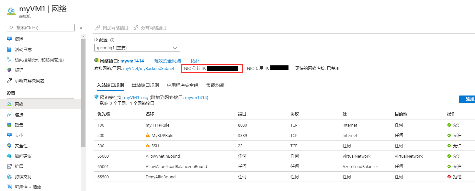Focus the 搜索(Ctrl+/) search field
Viewport: 475px width, 191px height.
pyautogui.click(x=40, y=28)
